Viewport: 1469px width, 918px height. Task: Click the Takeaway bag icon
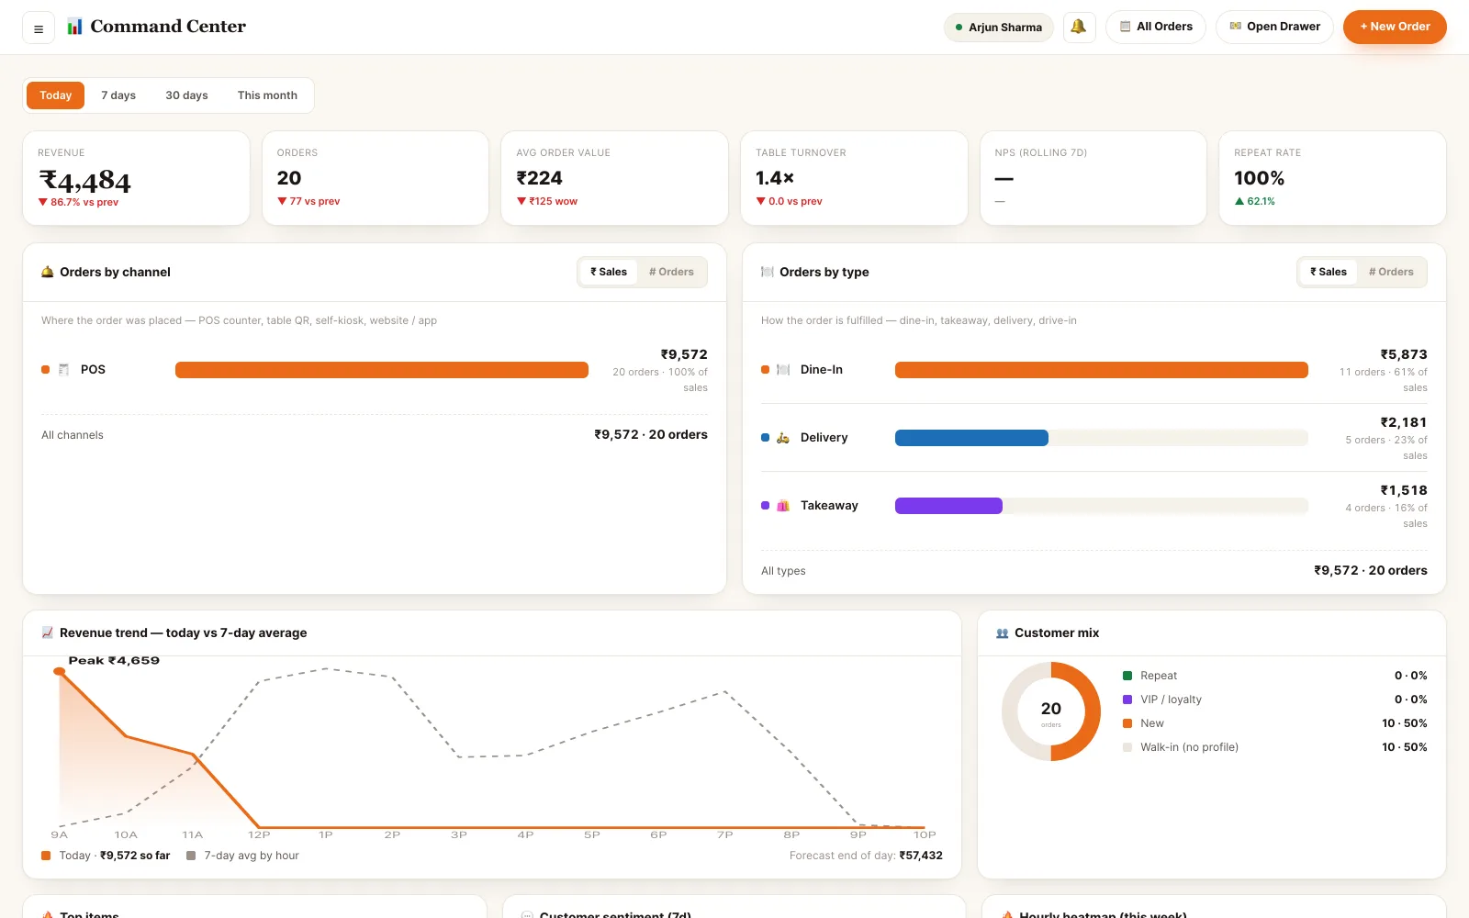783,506
